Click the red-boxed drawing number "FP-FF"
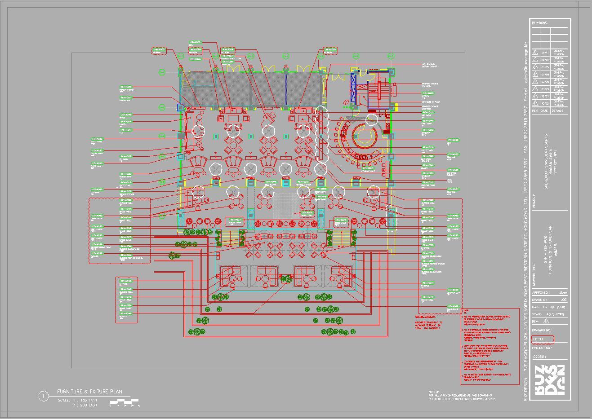The width and height of the screenshot is (592, 419). [543, 340]
